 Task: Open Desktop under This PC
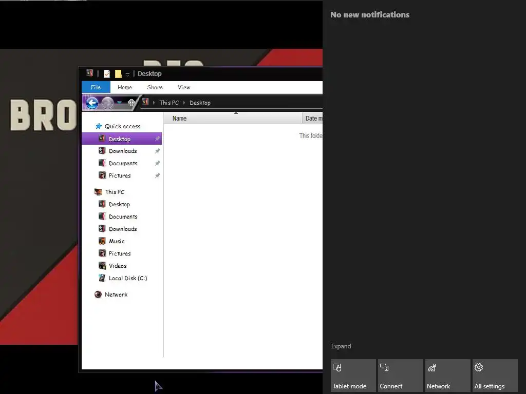(119, 204)
